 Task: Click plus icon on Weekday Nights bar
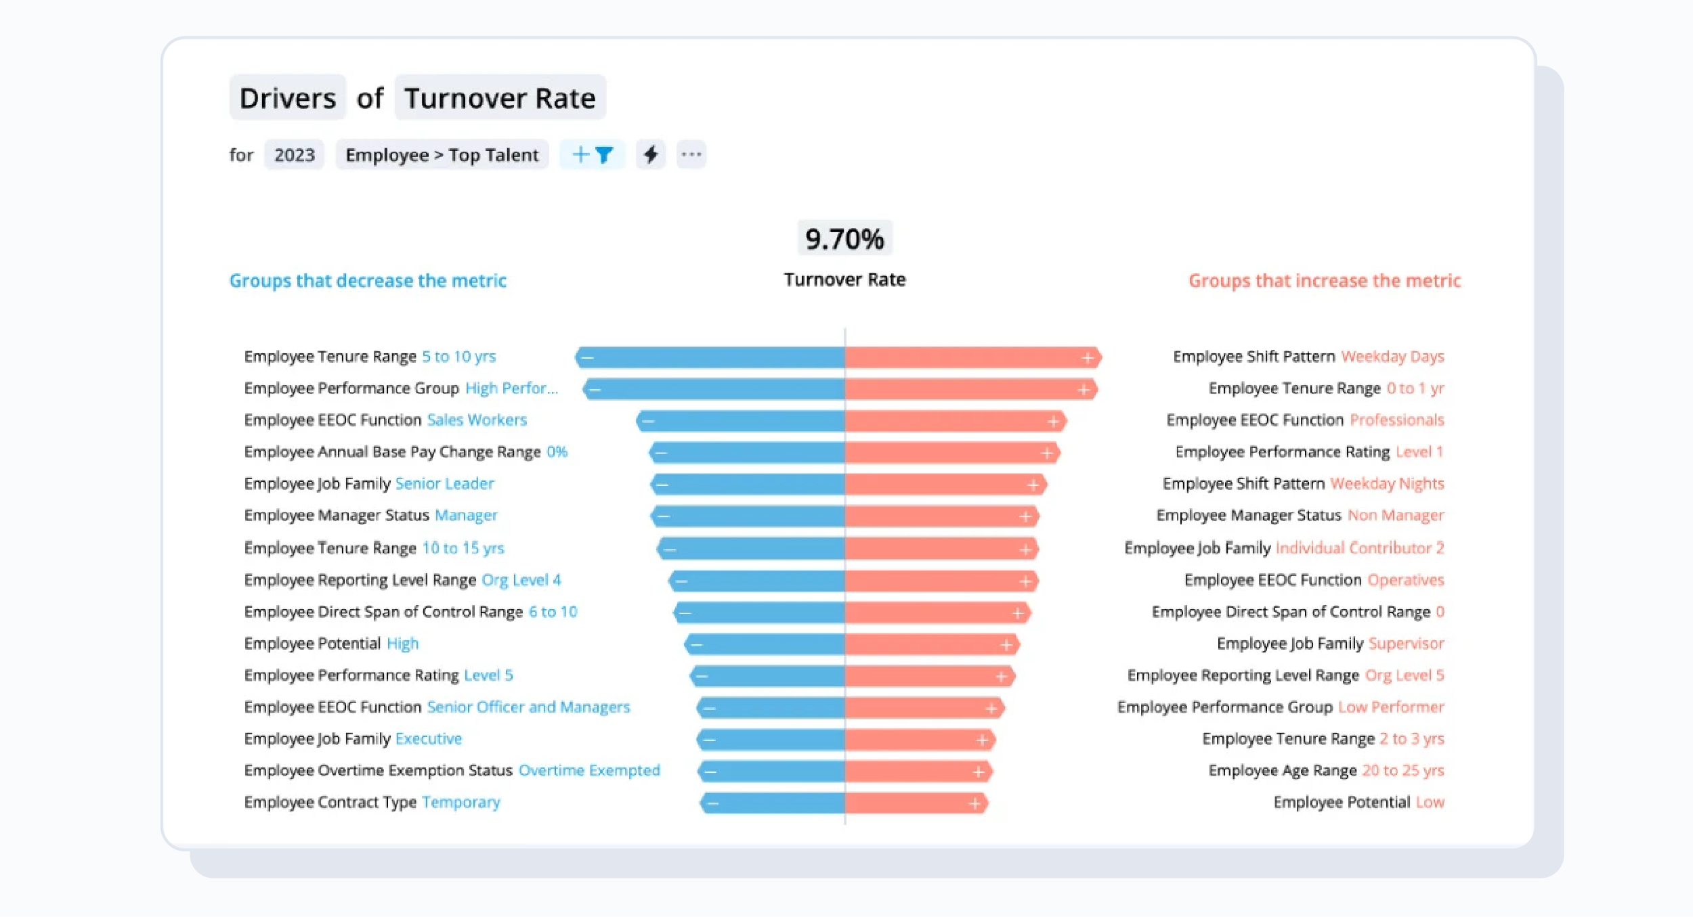click(1033, 485)
